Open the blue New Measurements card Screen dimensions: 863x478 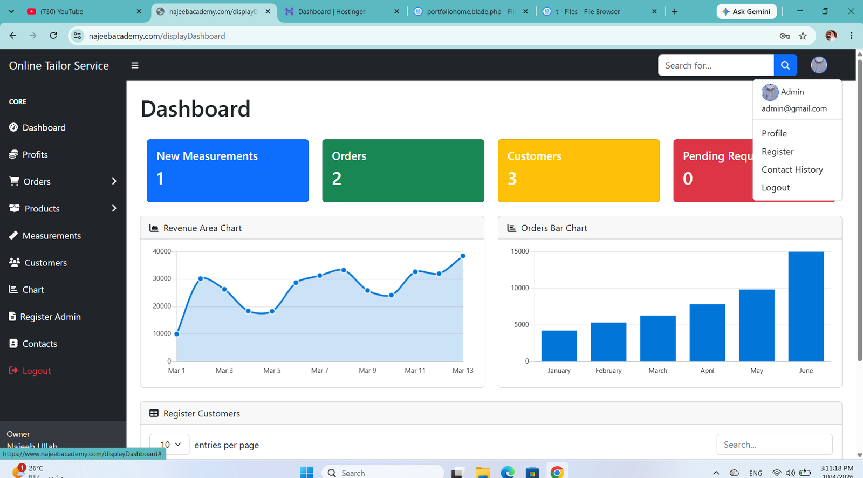point(228,170)
